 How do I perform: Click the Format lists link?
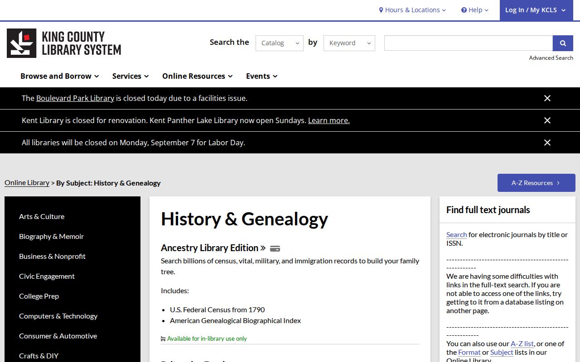click(x=469, y=352)
